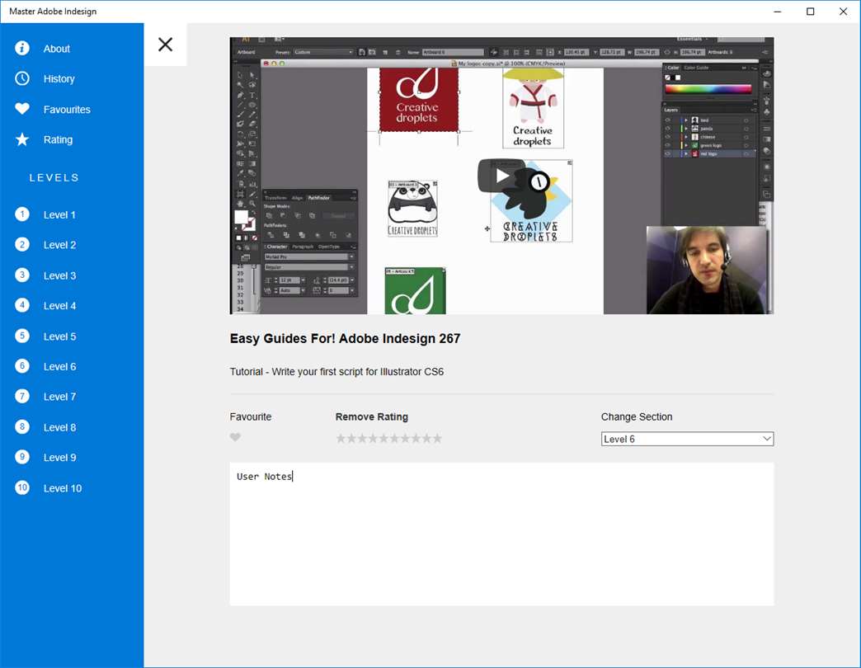Viewport: 861px width, 668px height.
Task: Select the Level 3 number badge
Action: pos(22,275)
